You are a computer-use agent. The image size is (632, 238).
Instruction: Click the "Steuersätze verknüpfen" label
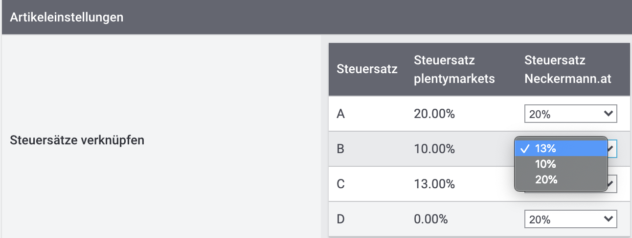tap(77, 140)
